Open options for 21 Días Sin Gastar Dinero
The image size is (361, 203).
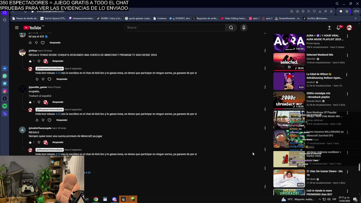[347, 172]
